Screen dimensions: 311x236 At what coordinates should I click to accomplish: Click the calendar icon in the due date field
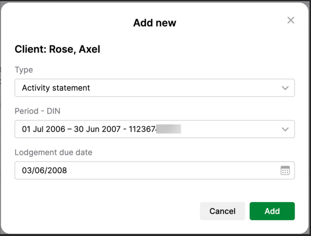coord(285,171)
